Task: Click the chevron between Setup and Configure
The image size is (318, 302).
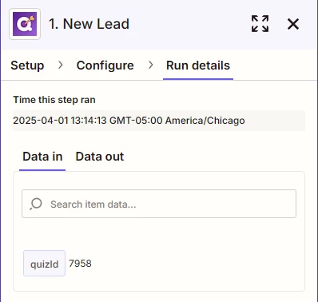Action: pos(61,65)
